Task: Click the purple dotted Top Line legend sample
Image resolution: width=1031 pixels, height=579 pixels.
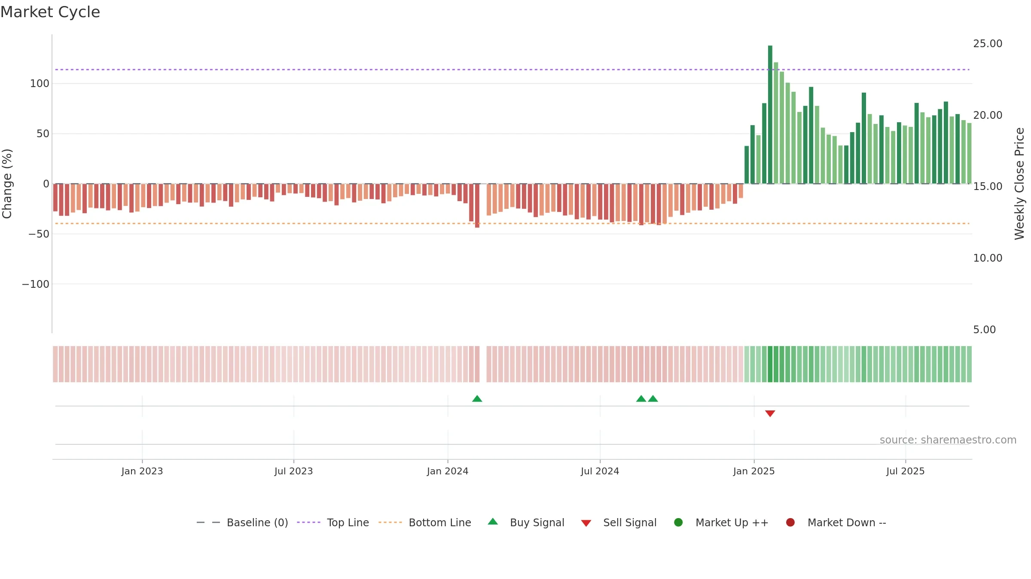Action: click(308, 522)
